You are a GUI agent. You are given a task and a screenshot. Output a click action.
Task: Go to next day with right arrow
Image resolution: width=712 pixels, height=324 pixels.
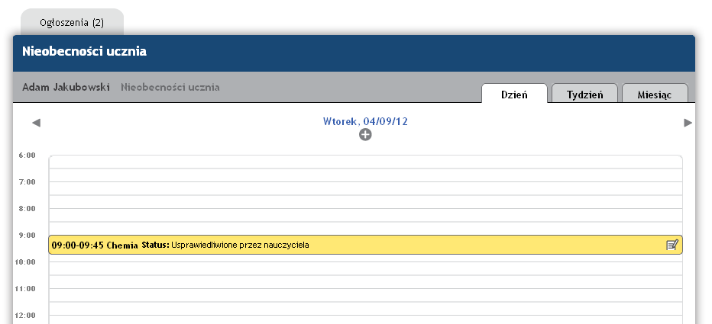(x=688, y=123)
